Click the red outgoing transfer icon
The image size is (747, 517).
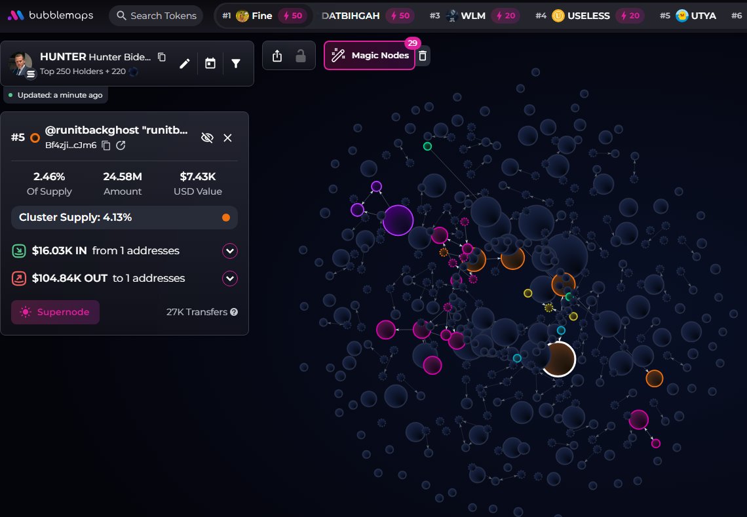[x=19, y=278]
